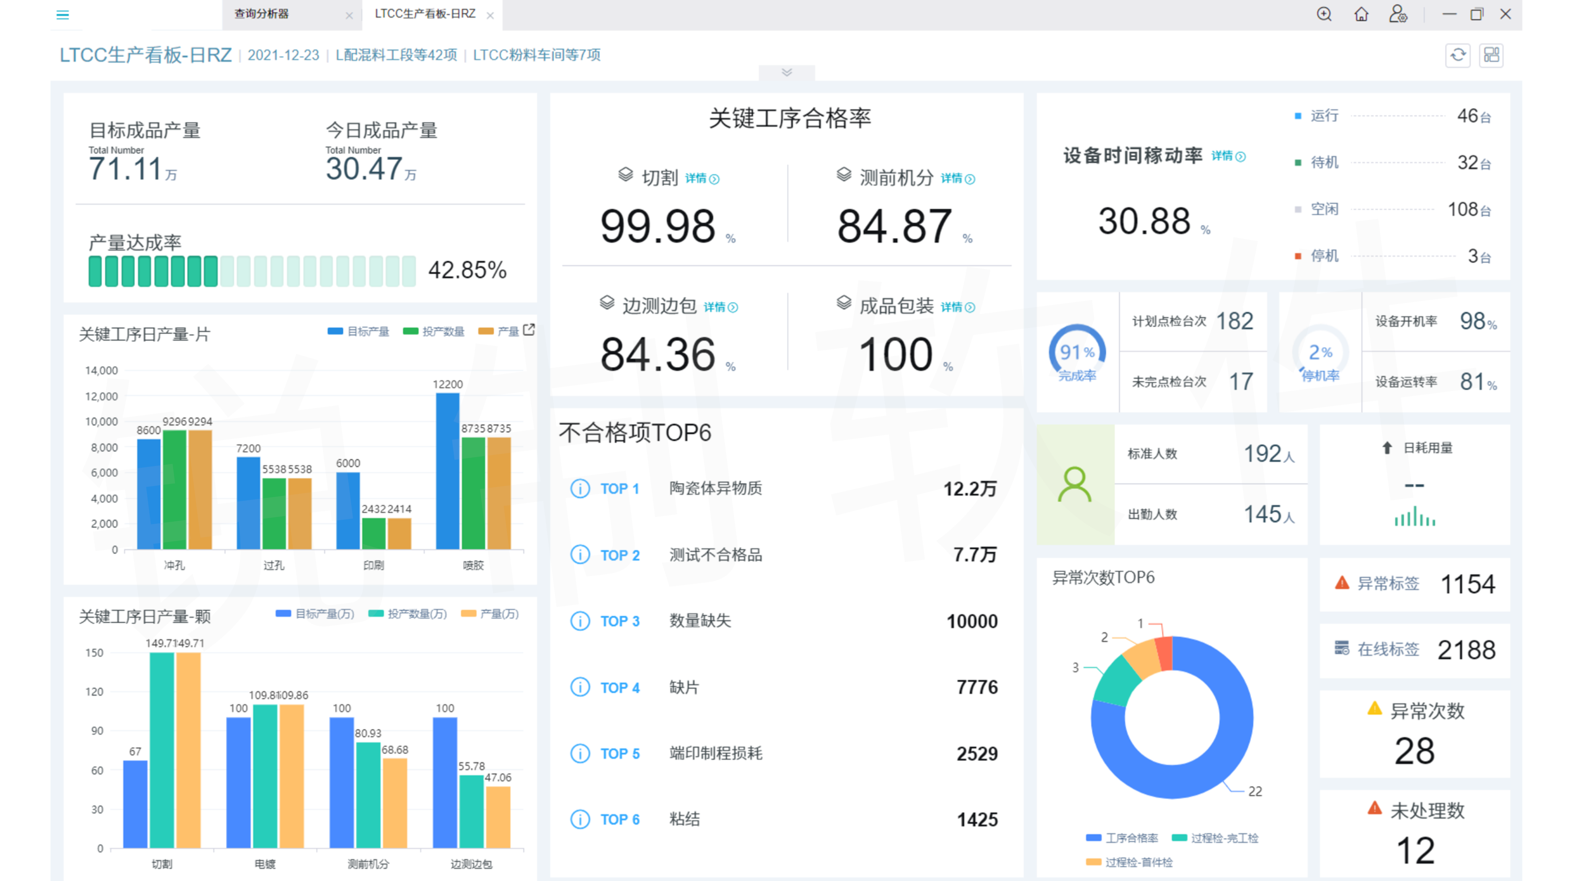Click the refresh dashboard icon
This screenshot has height=881, width=1573.
click(x=1457, y=56)
